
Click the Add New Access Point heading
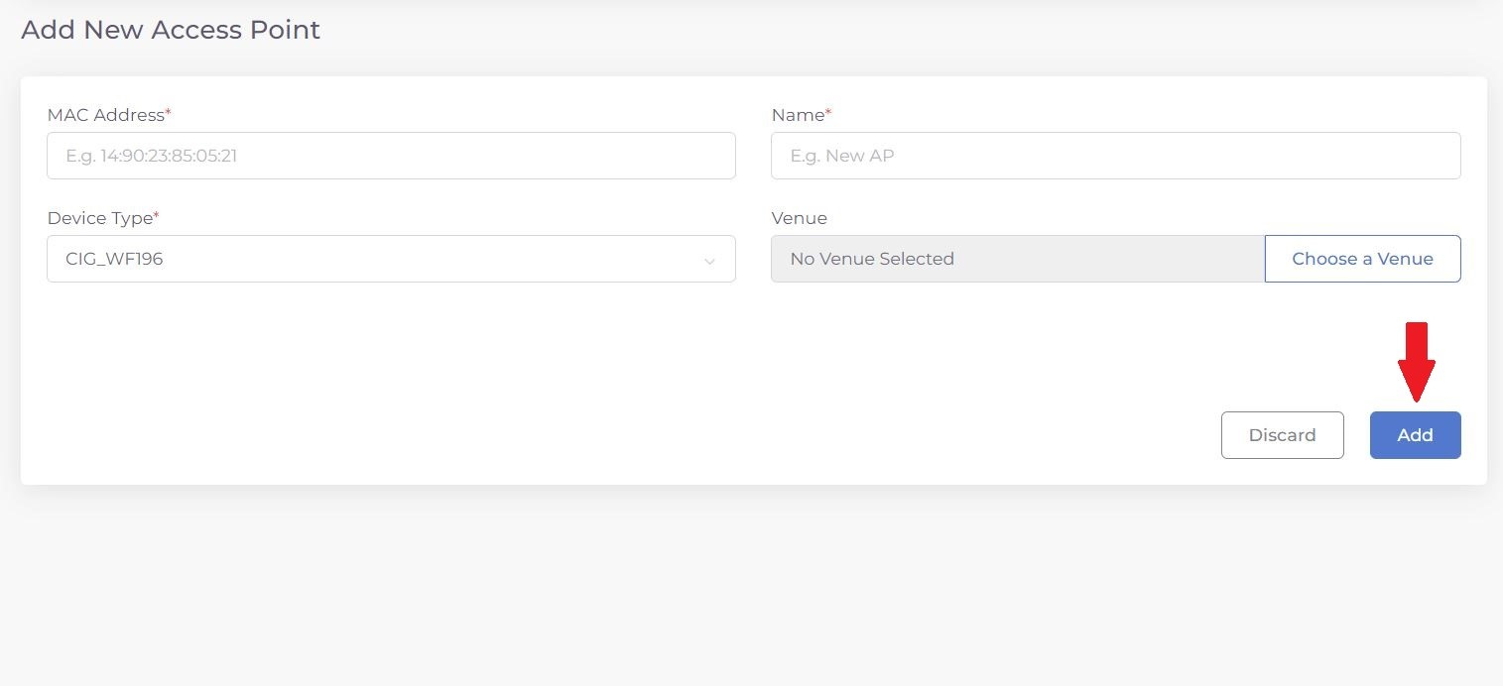(x=171, y=30)
